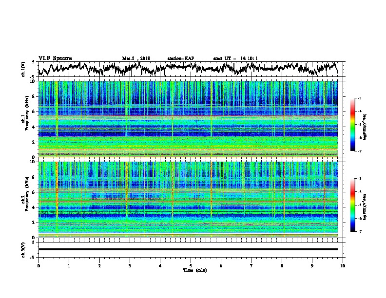The width and height of the screenshot is (386, 298).
Task: Select the "start UT = 14:10: 1" text
Action: click(235, 58)
